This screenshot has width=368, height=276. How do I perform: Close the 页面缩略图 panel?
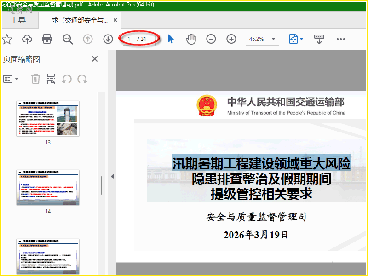click(95, 59)
